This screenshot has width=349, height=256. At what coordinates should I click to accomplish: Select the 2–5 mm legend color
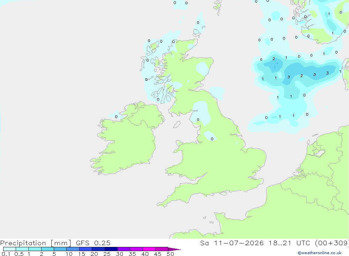(47, 249)
